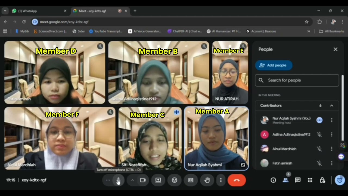Click muted mic icon beside Ainul Mardhiah in list
The width and height of the screenshot is (348, 196).
pos(319,149)
